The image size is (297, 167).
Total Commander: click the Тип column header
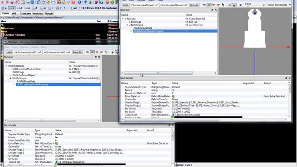point(99,21)
